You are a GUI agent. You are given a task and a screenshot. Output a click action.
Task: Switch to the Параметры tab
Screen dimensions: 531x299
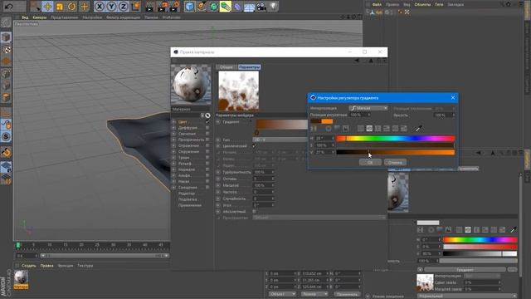point(249,67)
